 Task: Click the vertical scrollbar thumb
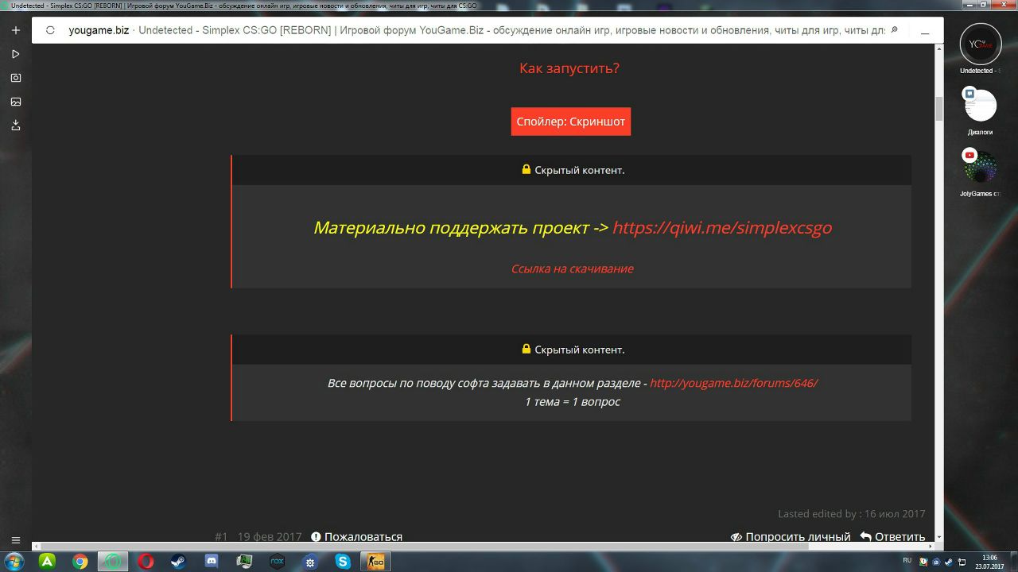pyautogui.click(x=938, y=108)
